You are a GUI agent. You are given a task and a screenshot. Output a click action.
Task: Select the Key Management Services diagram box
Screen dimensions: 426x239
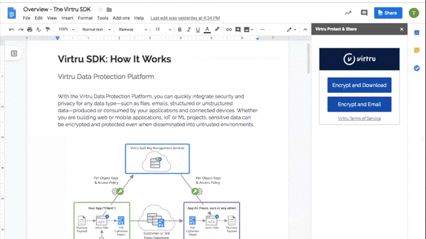(157, 159)
